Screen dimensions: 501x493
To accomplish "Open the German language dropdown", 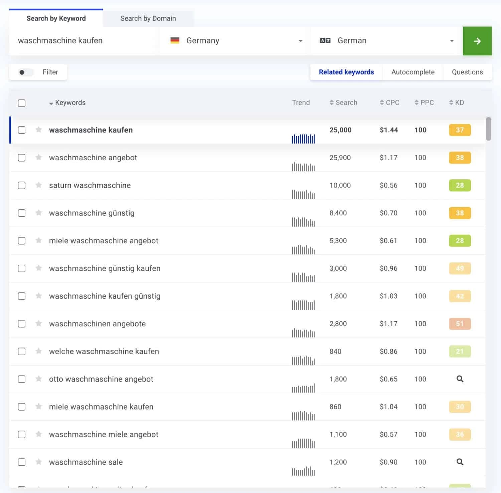I will pyautogui.click(x=452, y=40).
